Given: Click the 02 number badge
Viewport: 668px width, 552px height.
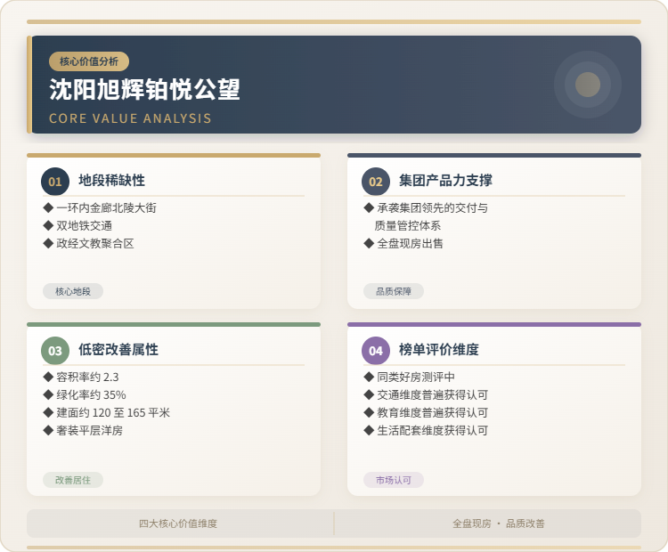Looking at the screenshot, I should tap(375, 182).
